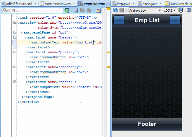Click the commandButton cb2 code line
The width and height of the screenshot is (192, 137).
[x=59, y=72]
